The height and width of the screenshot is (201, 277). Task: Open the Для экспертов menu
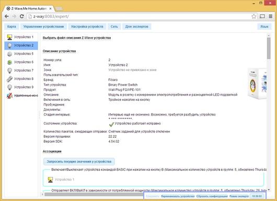(136, 27)
